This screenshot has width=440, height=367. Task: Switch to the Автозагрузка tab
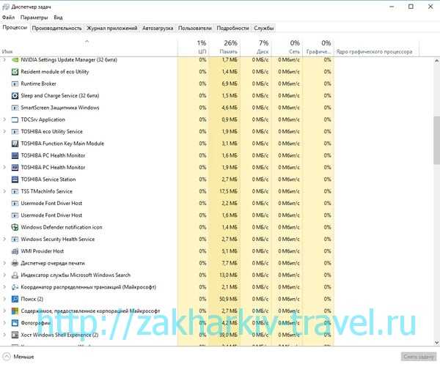click(158, 28)
